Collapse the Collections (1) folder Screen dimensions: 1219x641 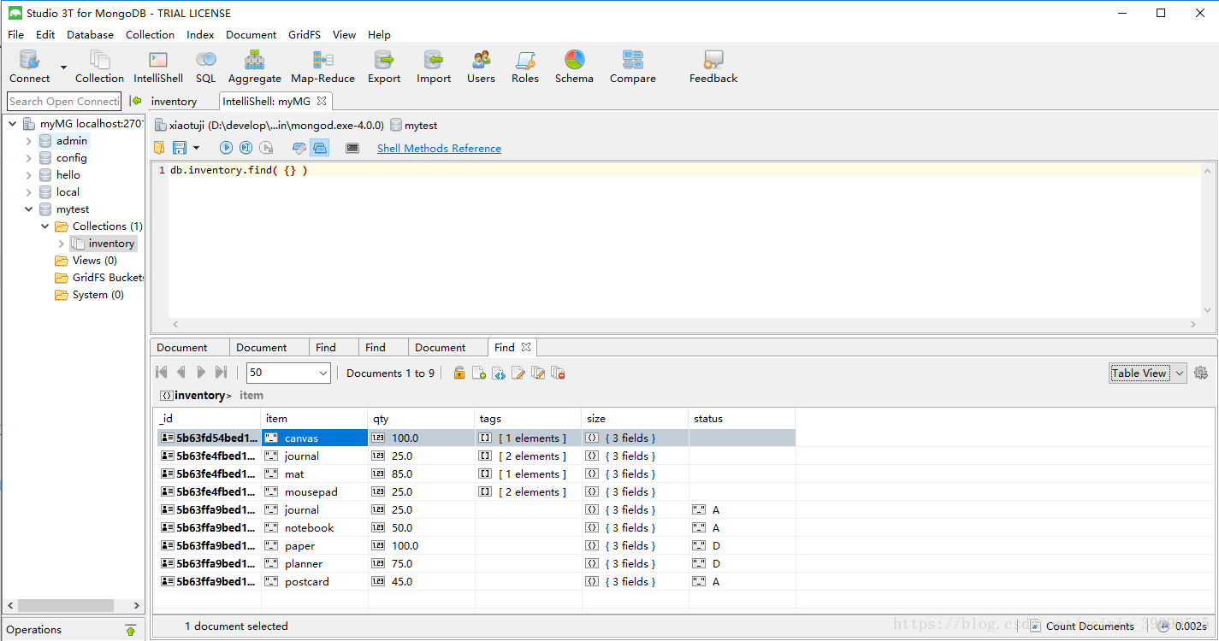pos(45,226)
